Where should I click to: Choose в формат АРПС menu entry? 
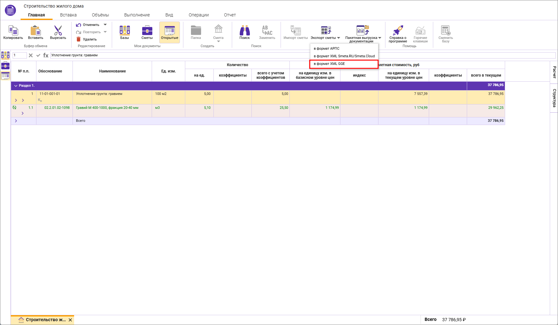point(327,49)
